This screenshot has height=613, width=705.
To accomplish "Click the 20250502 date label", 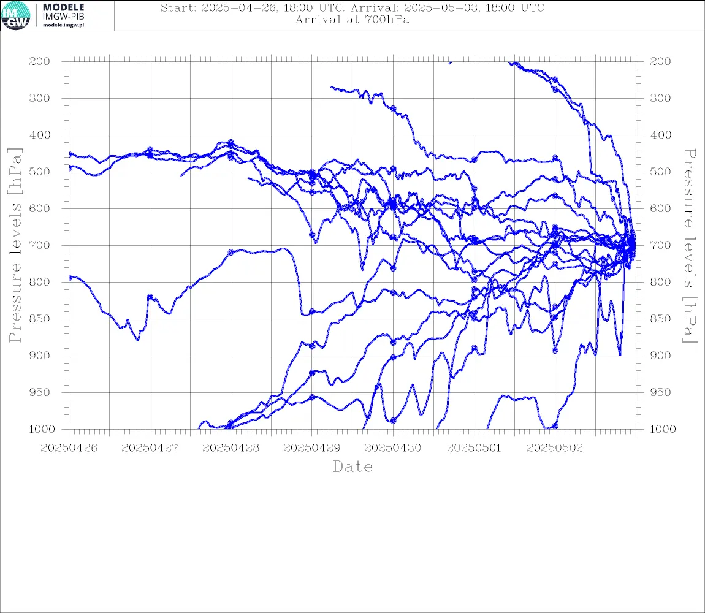I will point(555,448).
